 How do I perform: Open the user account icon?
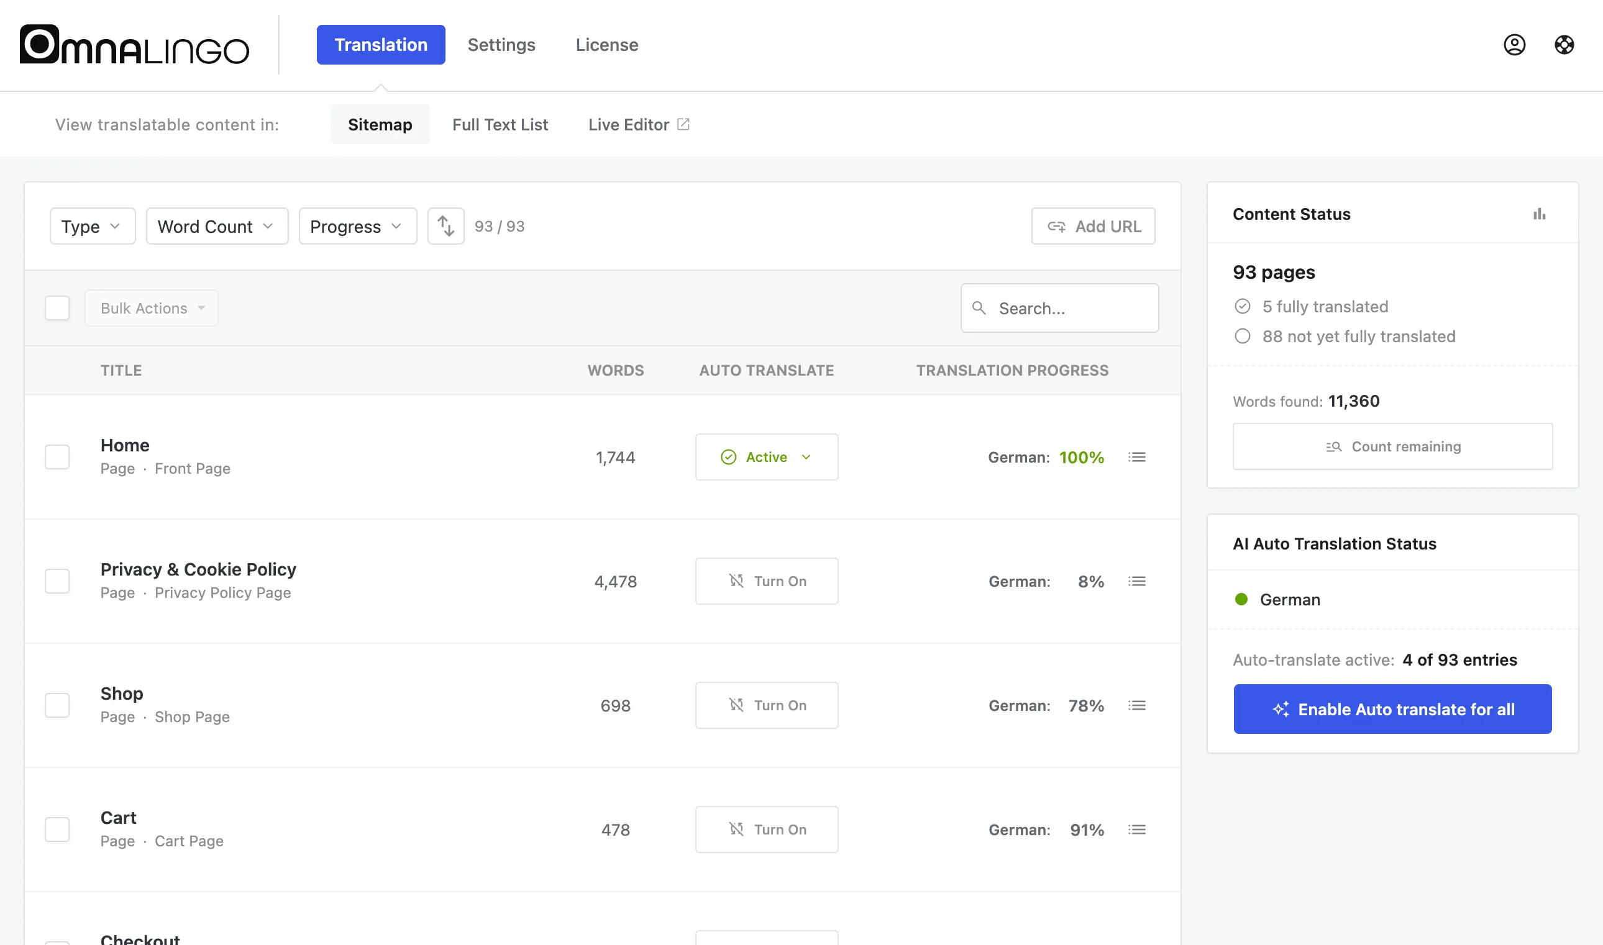pos(1514,45)
